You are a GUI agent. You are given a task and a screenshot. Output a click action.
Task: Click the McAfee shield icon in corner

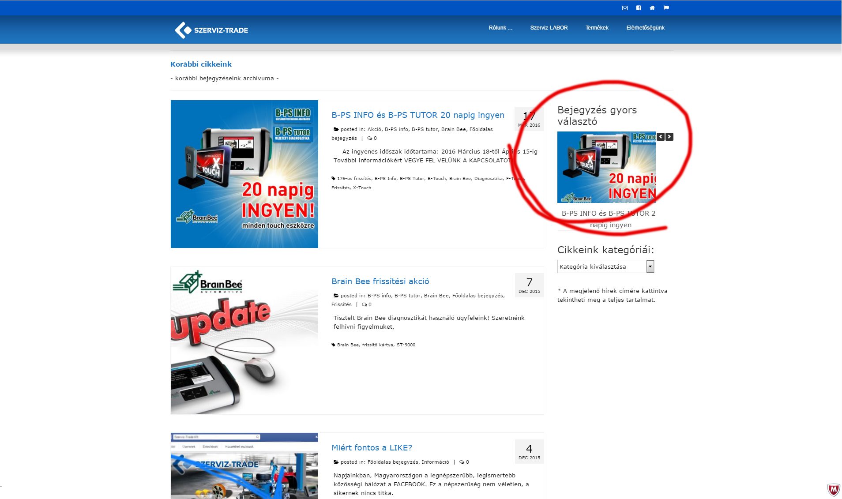point(833,489)
